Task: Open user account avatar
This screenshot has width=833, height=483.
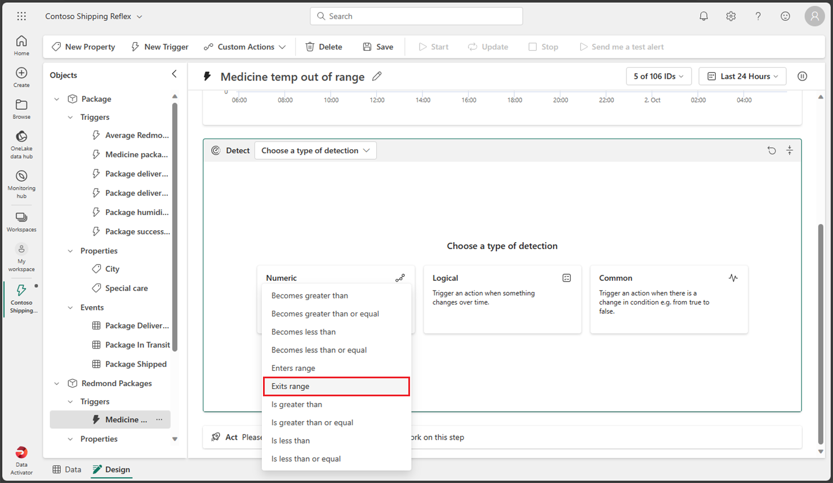Action: point(814,16)
